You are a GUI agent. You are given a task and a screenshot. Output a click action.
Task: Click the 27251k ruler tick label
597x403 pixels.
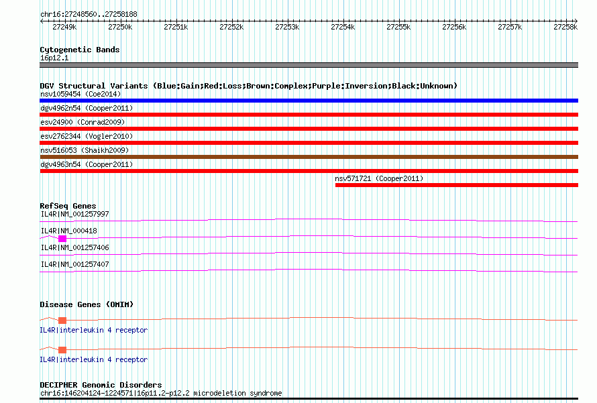[x=176, y=27]
